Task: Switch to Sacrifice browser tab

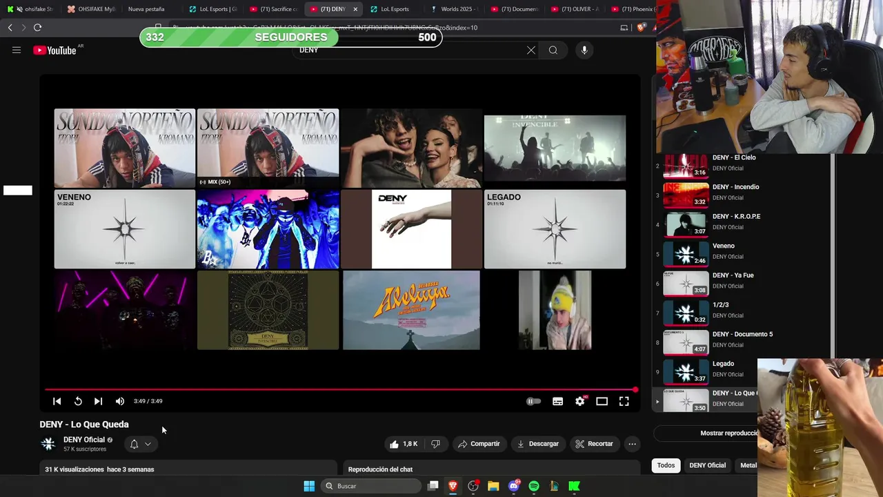Action: point(275,9)
